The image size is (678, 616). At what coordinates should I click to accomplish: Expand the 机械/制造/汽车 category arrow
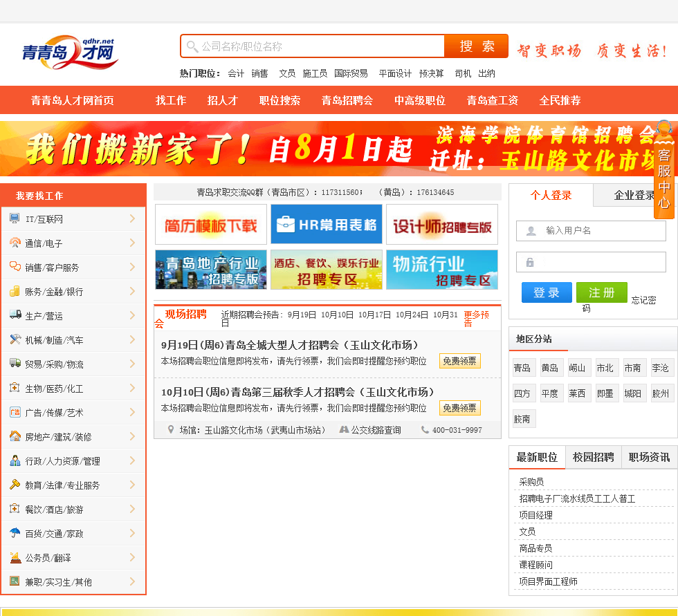132,339
